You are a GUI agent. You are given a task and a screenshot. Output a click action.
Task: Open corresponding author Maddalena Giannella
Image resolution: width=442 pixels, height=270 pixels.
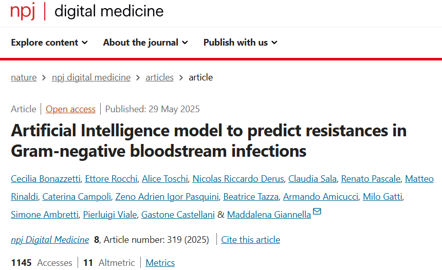[269, 215]
